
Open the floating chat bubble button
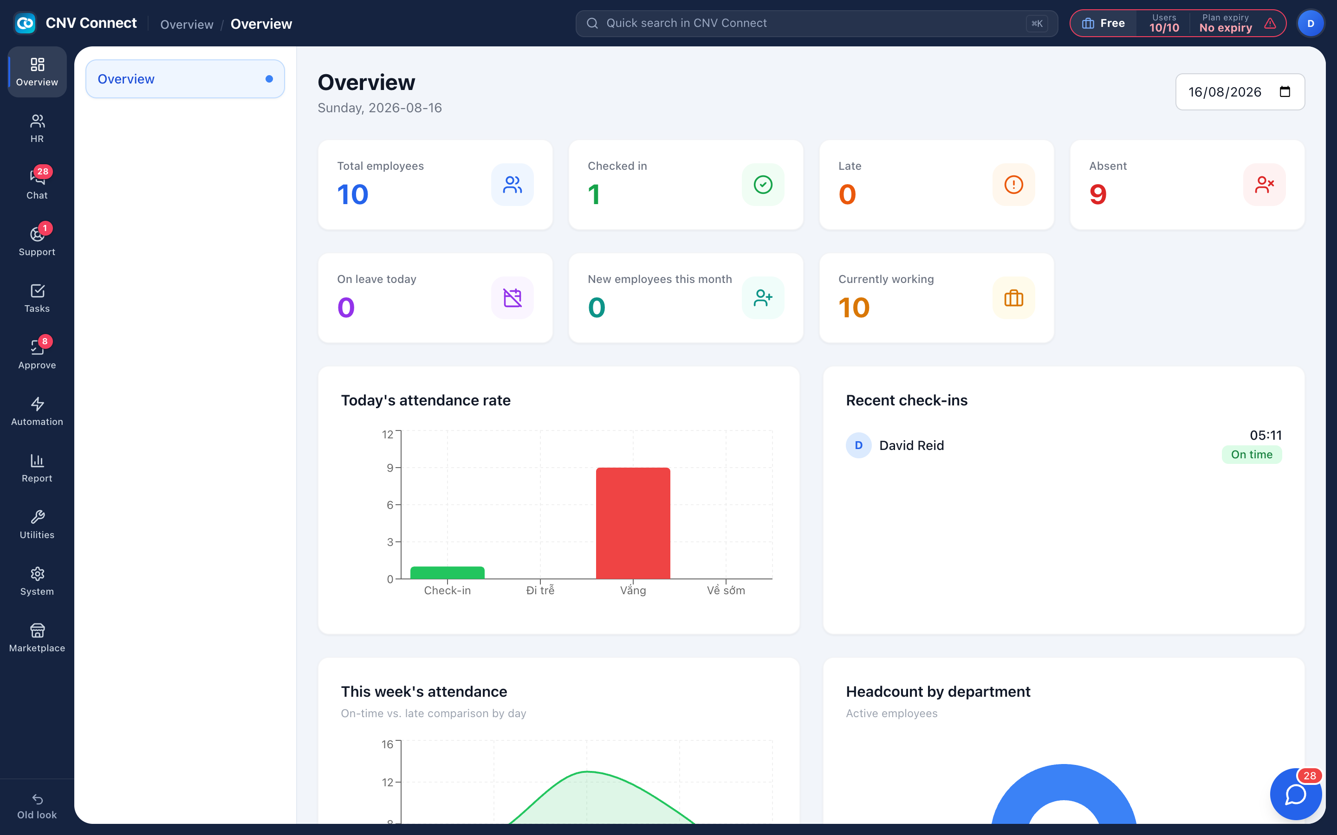[x=1296, y=794]
